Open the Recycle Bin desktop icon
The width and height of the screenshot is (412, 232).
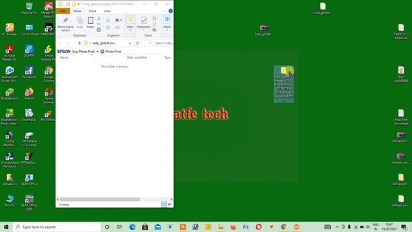pos(29,8)
